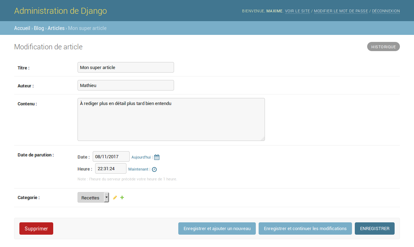
Task: Focus the Auteur input field
Action: 126,85
